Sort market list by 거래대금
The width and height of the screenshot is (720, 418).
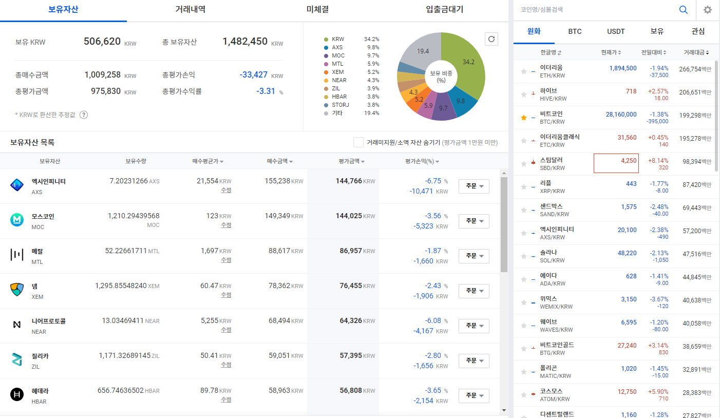(697, 52)
